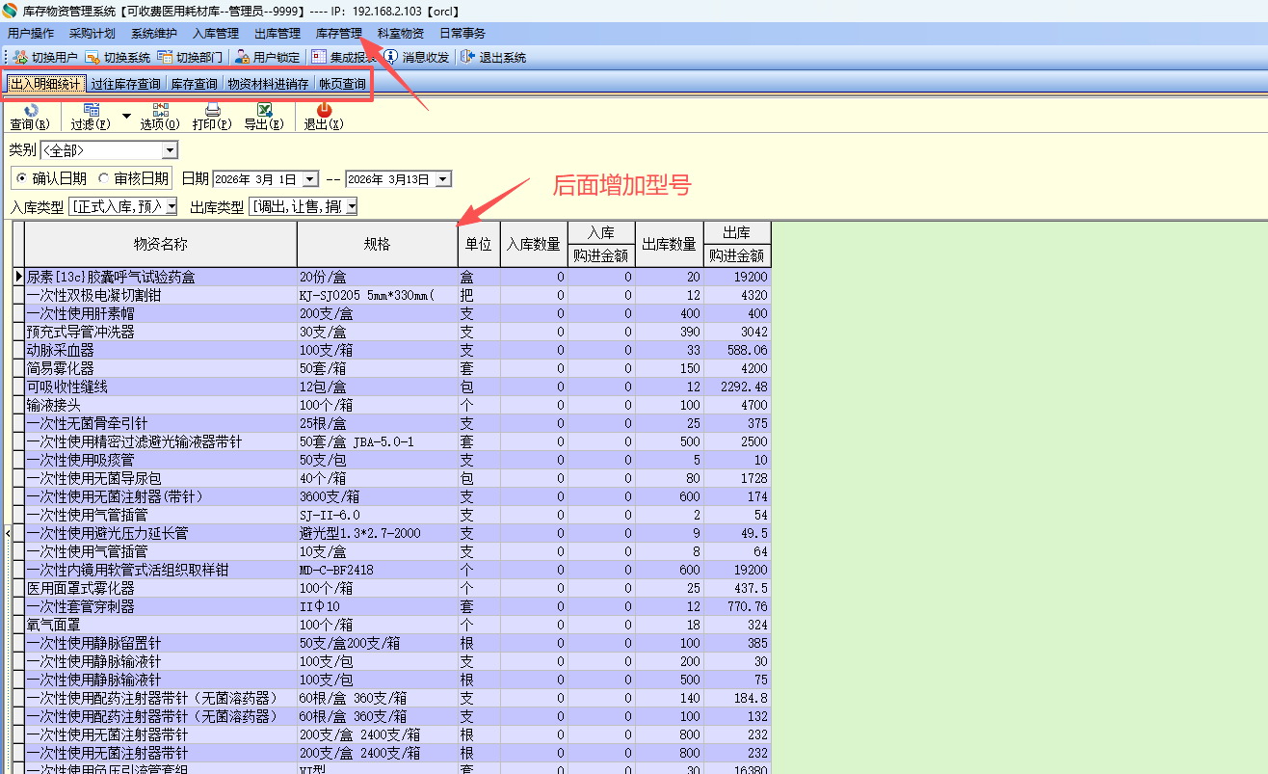Open the 系统维护 menu
Screen dimensions: 1268x774
[x=154, y=33]
